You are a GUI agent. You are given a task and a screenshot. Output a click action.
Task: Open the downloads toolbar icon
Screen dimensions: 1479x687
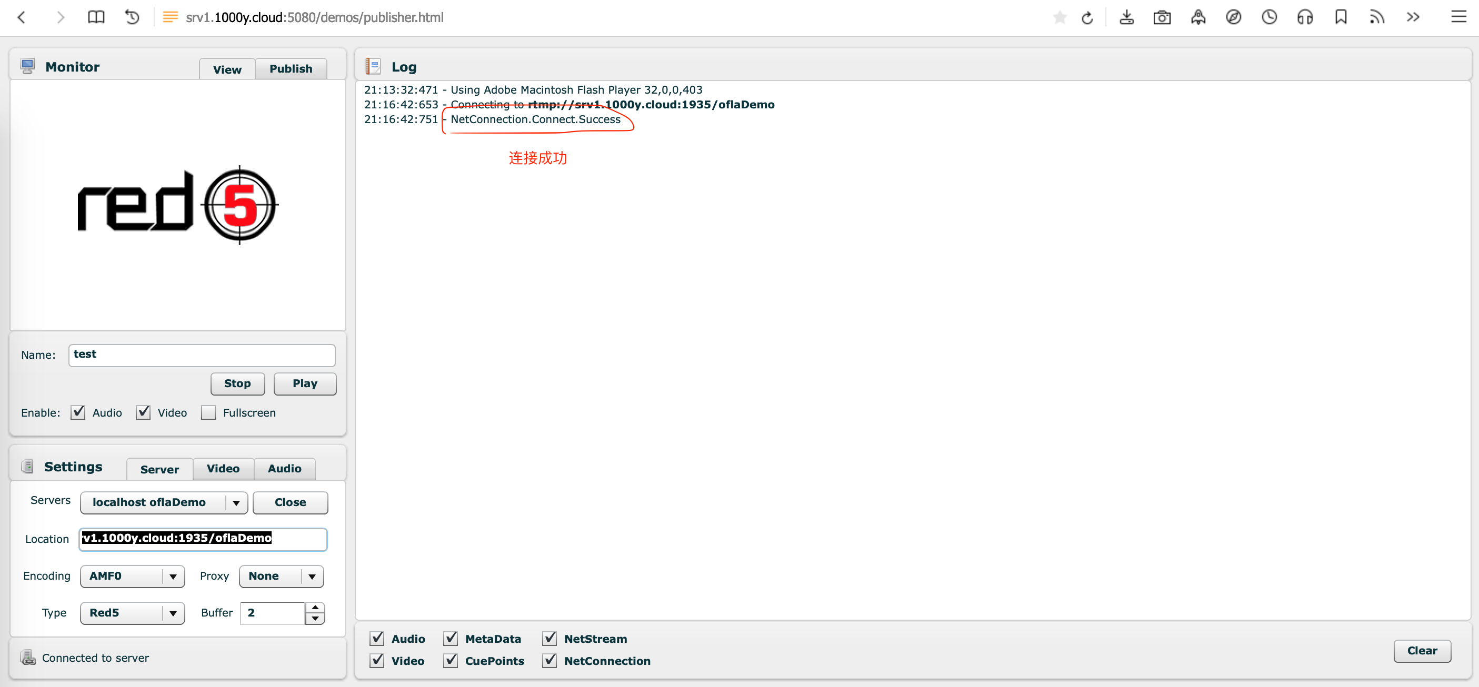[1126, 17]
